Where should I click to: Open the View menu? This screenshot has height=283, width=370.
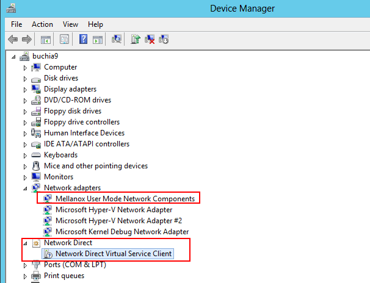70,24
